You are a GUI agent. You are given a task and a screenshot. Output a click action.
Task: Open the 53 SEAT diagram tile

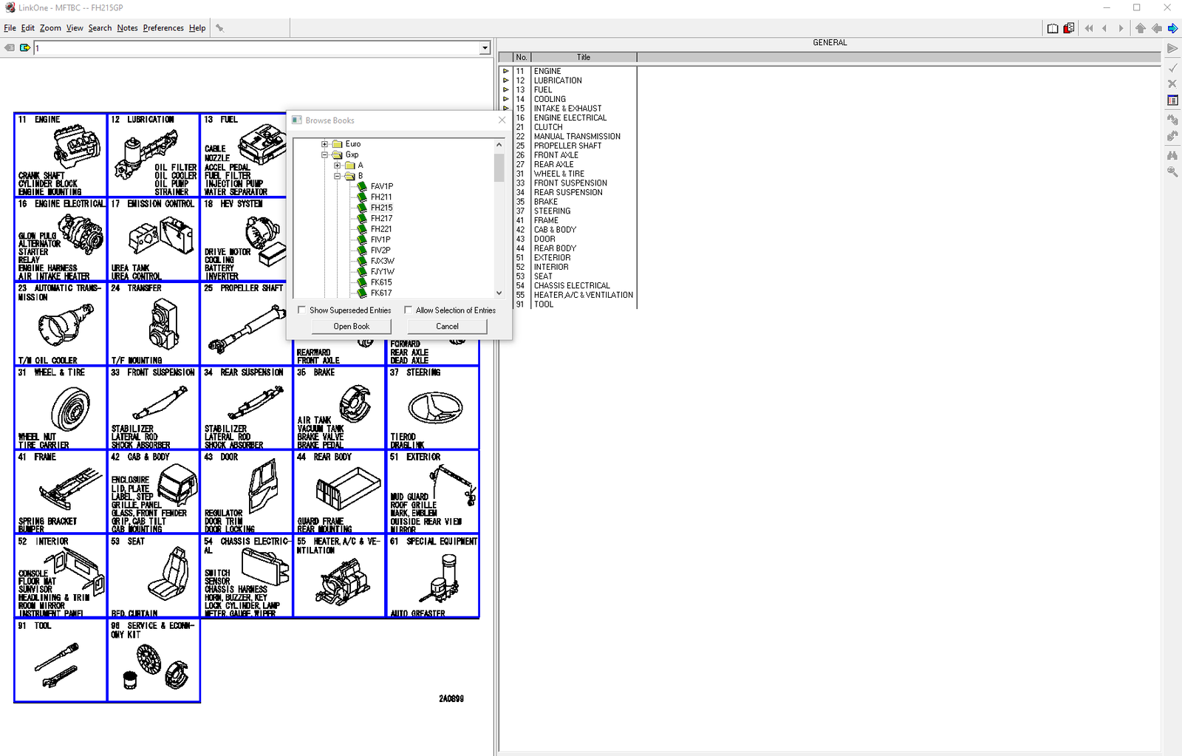pos(154,576)
